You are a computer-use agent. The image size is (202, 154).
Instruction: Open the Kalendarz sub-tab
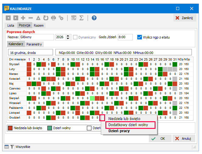[x=16, y=44]
